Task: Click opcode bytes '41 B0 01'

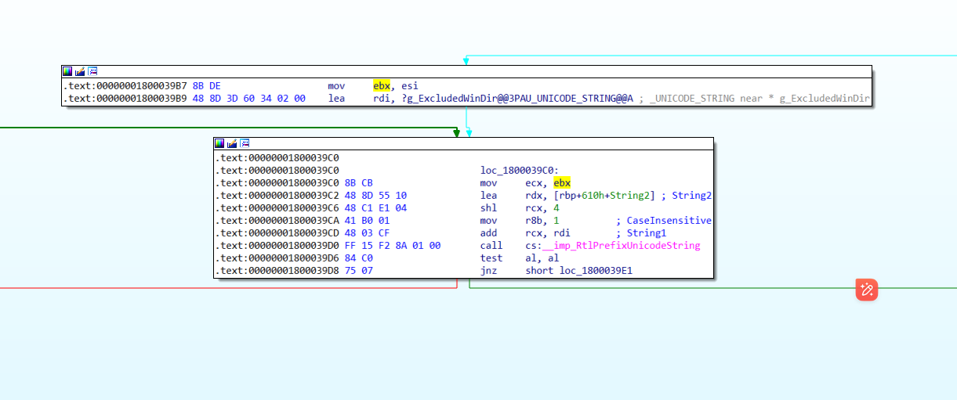Action: tap(368, 221)
